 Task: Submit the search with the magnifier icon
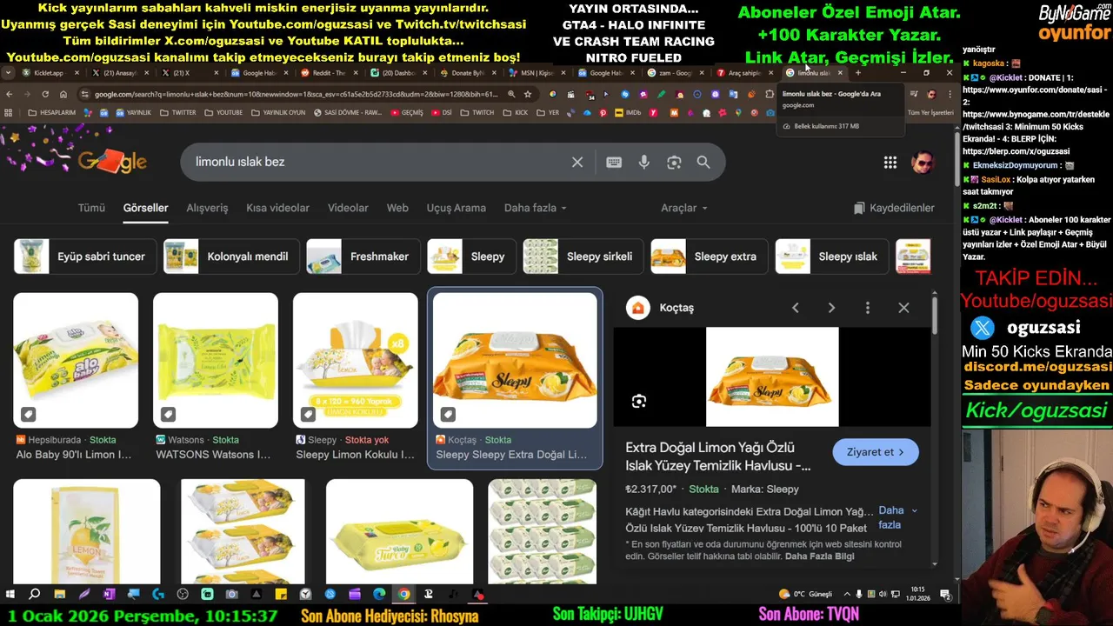pos(703,162)
